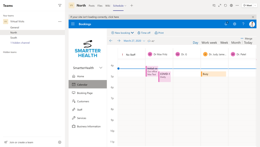Open Bookings settings gear
The image size is (260, 147).
point(234,24)
